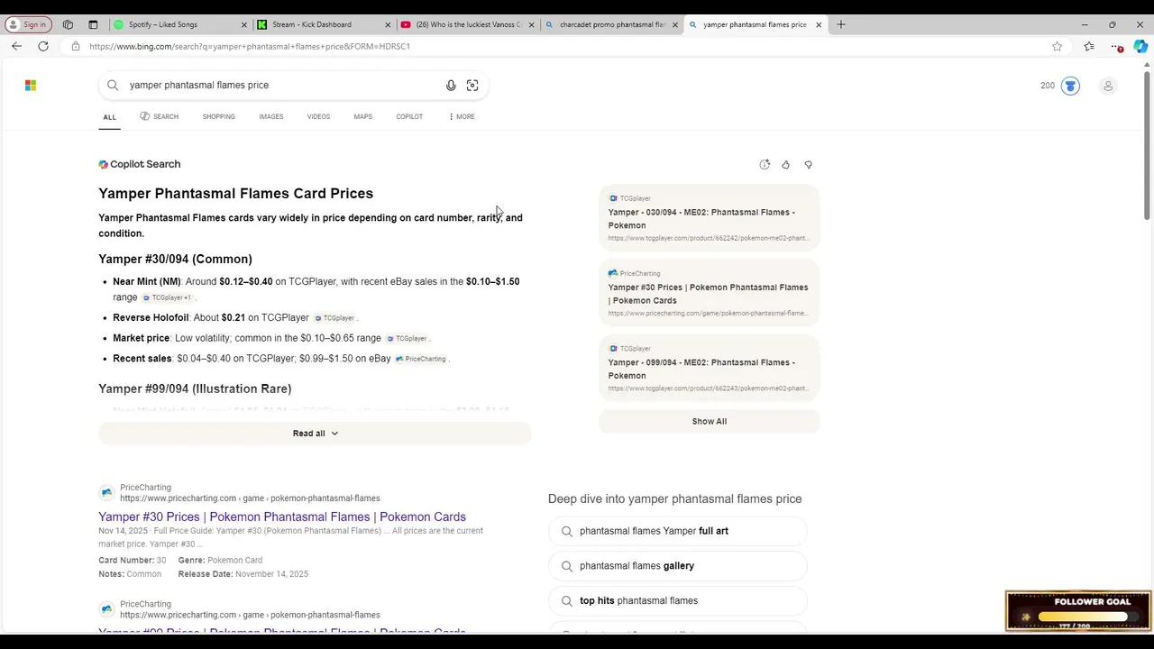Switch to the Vanoss YouTube tab
This screenshot has height=649, width=1154.
(467, 24)
